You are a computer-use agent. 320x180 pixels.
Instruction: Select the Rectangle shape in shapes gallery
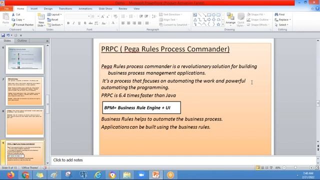pos(209,15)
